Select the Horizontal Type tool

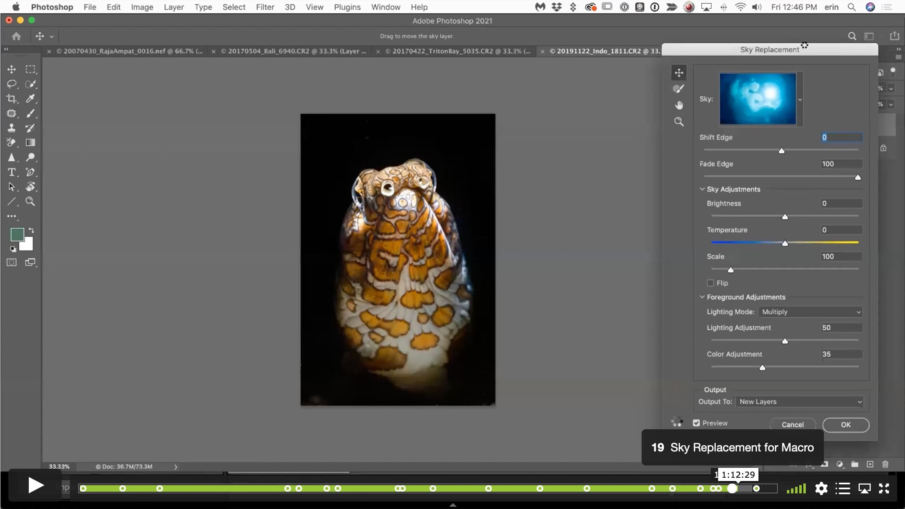point(12,172)
